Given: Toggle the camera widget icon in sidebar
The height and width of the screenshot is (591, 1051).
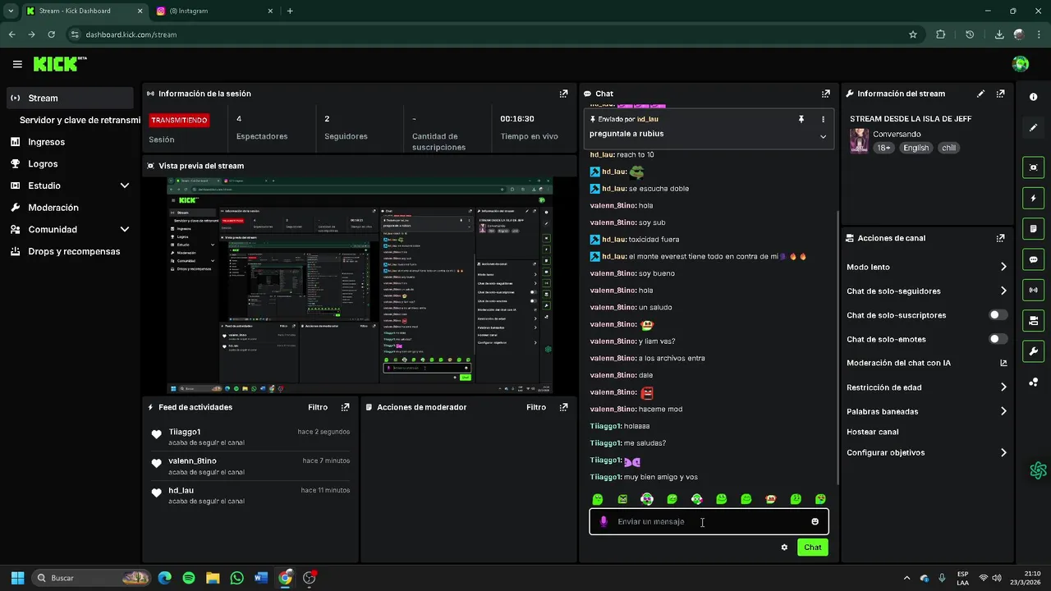Looking at the screenshot, I should pos(1033,320).
